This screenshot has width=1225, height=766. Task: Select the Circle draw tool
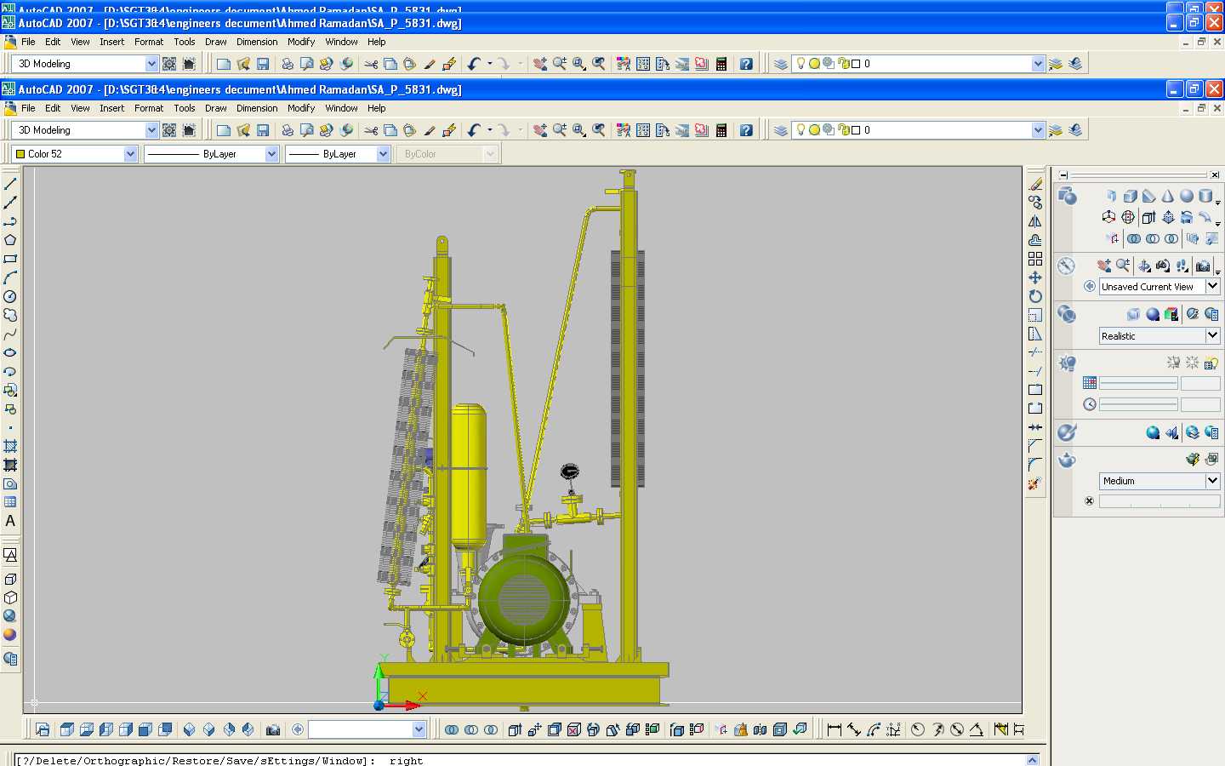point(10,296)
